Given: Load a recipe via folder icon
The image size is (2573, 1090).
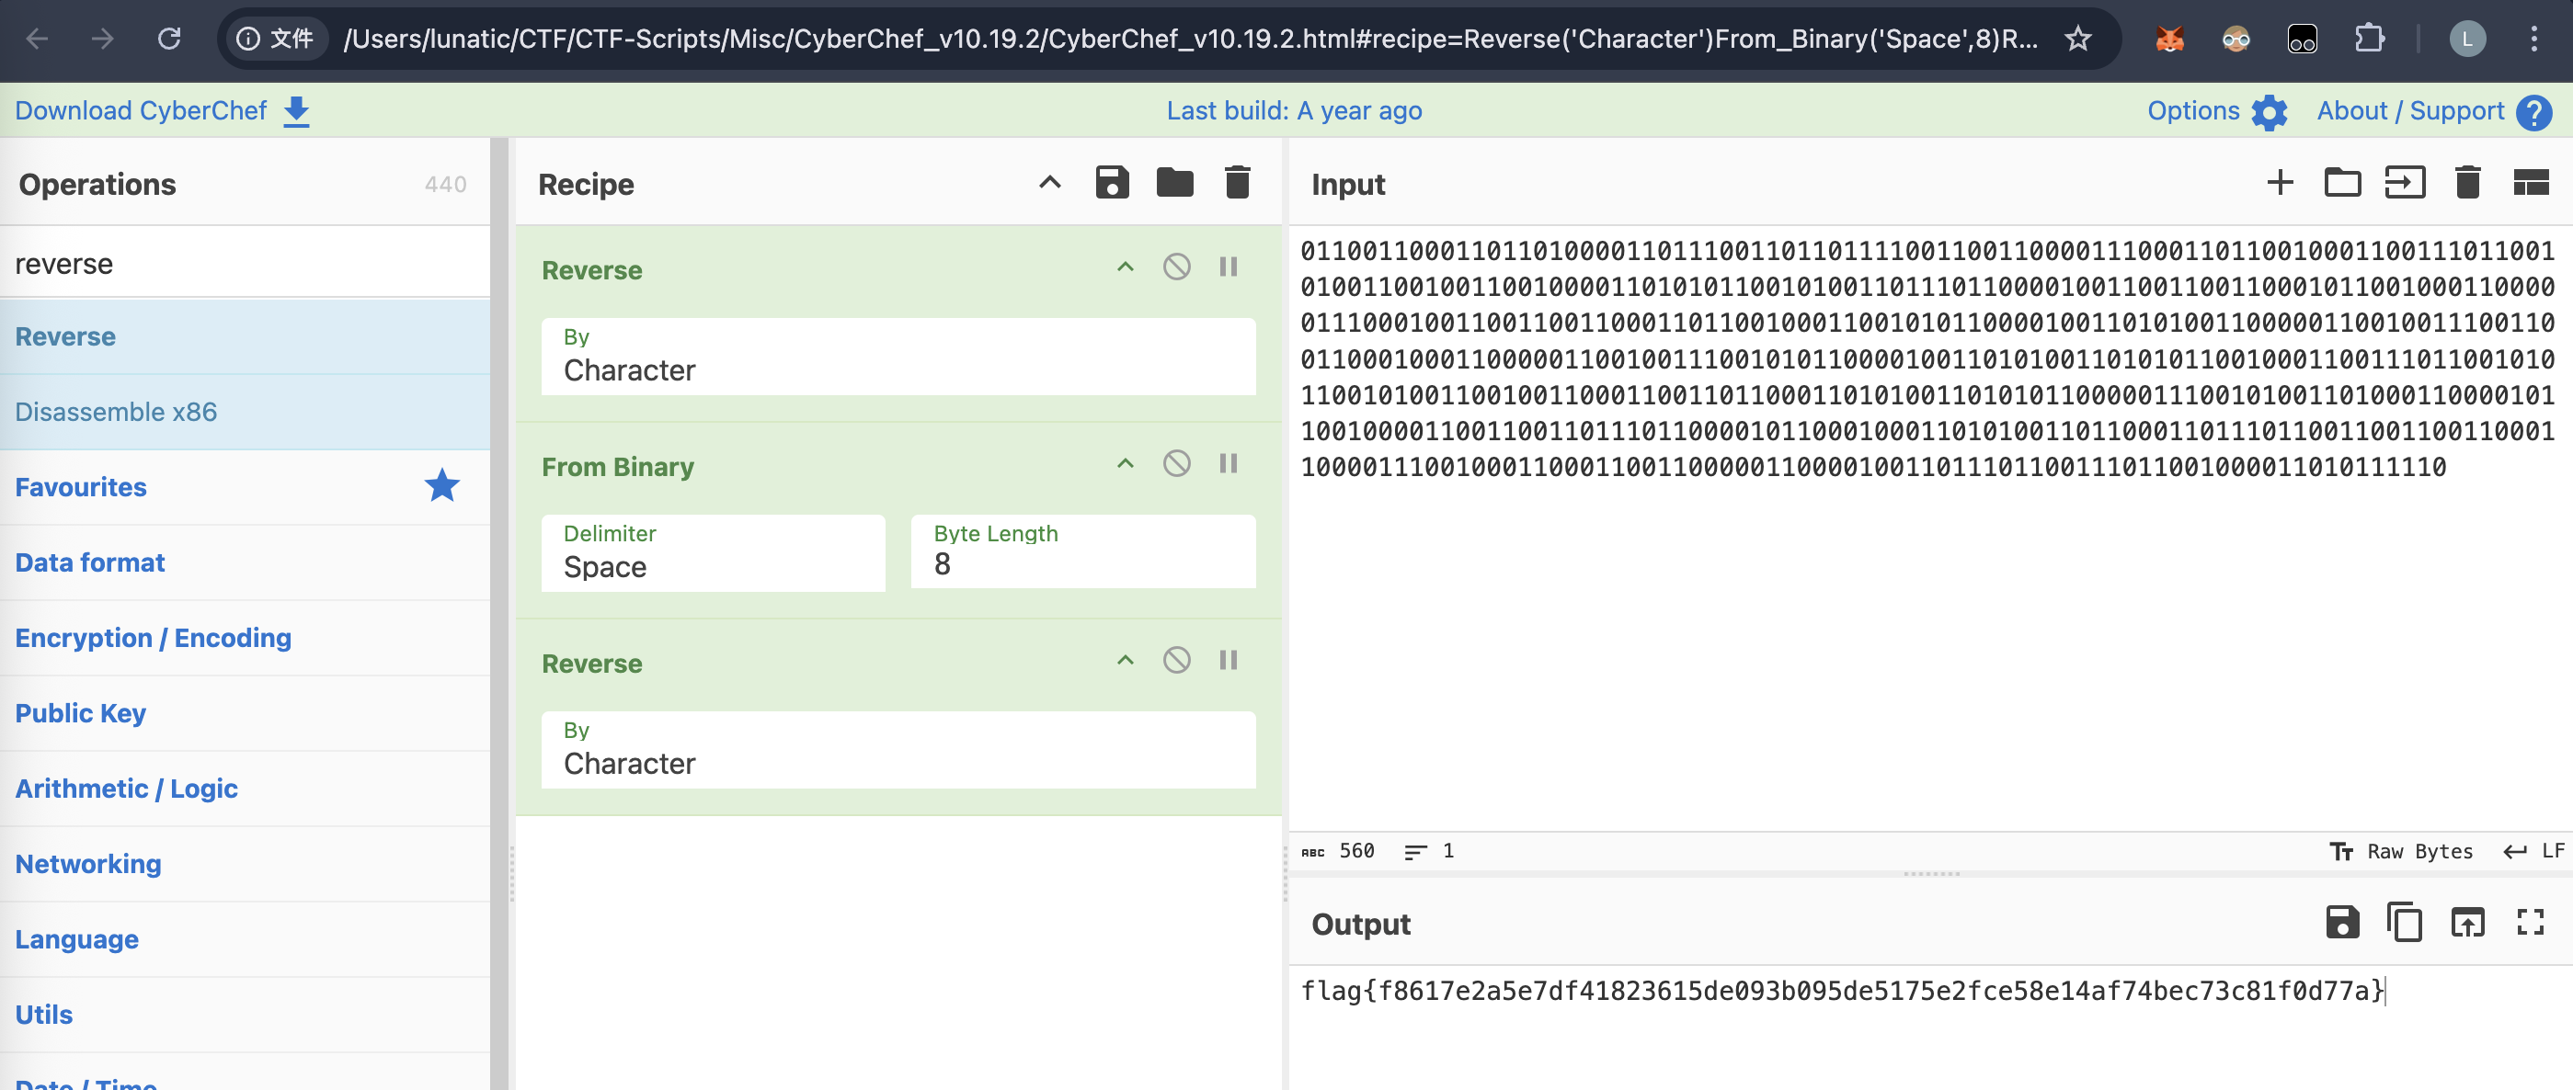Looking at the screenshot, I should point(1174,183).
